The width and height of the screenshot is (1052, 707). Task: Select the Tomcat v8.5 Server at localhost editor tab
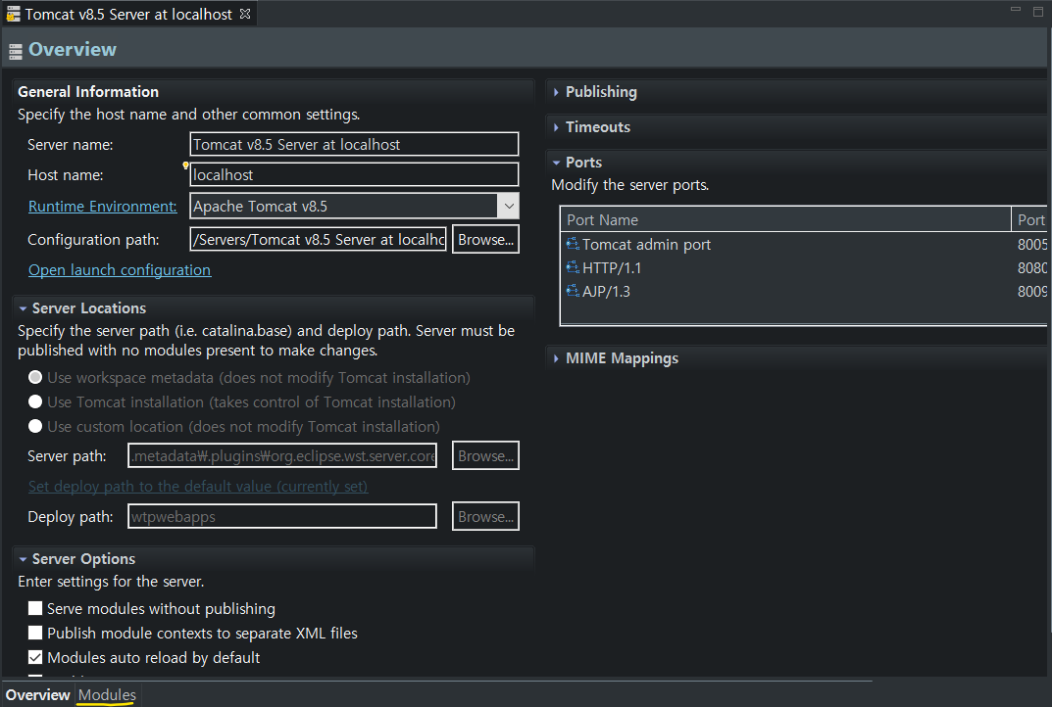(x=128, y=14)
